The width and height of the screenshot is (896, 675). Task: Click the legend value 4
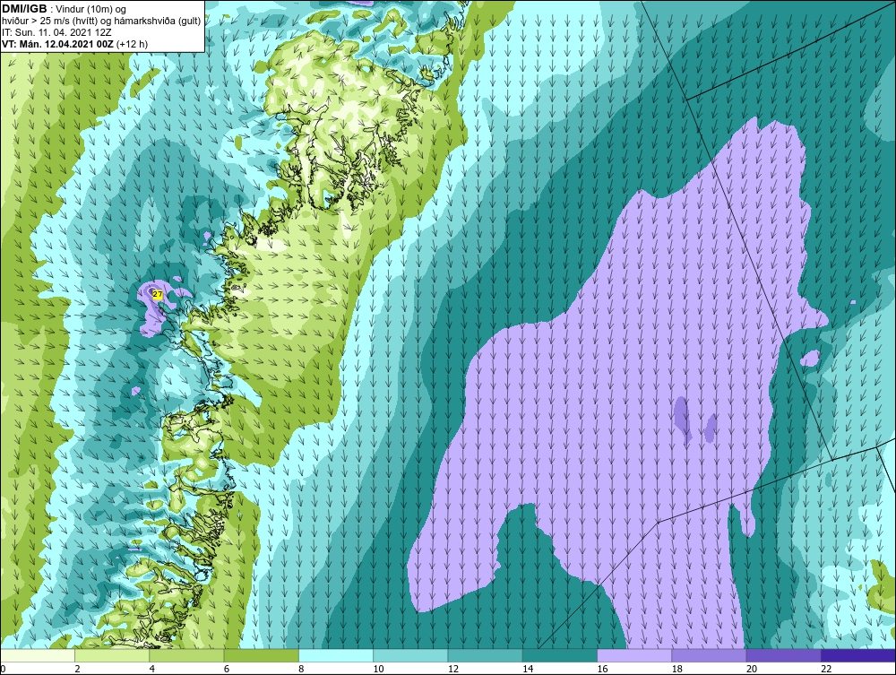(x=152, y=670)
